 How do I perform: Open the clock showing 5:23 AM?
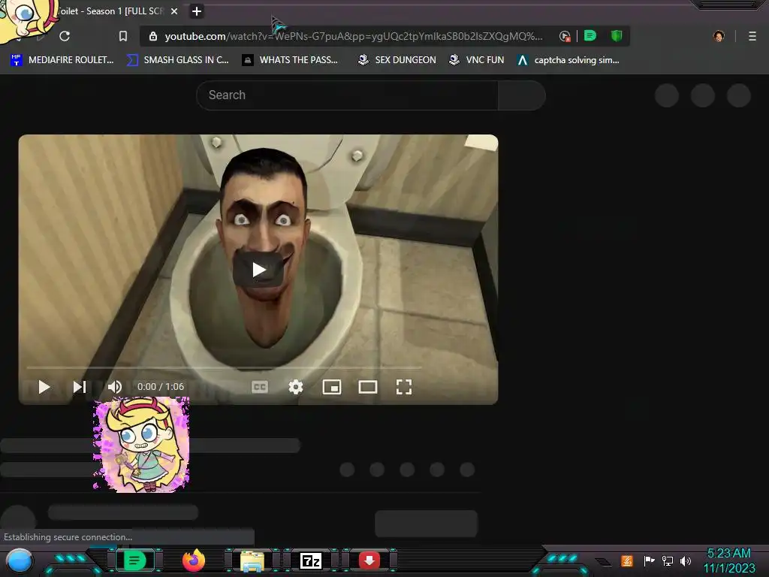[x=728, y=560]
